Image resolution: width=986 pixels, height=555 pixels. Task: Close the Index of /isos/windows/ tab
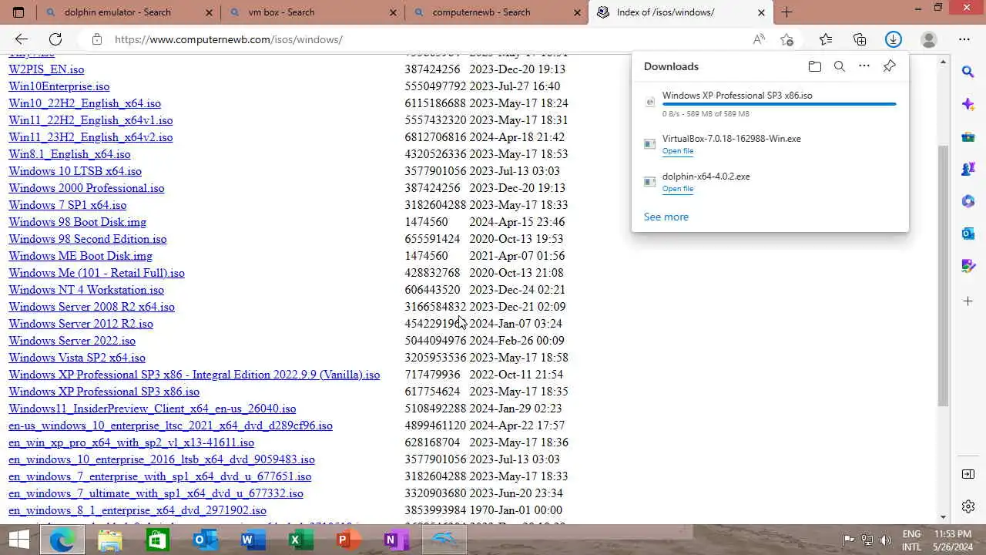(762, 12)
